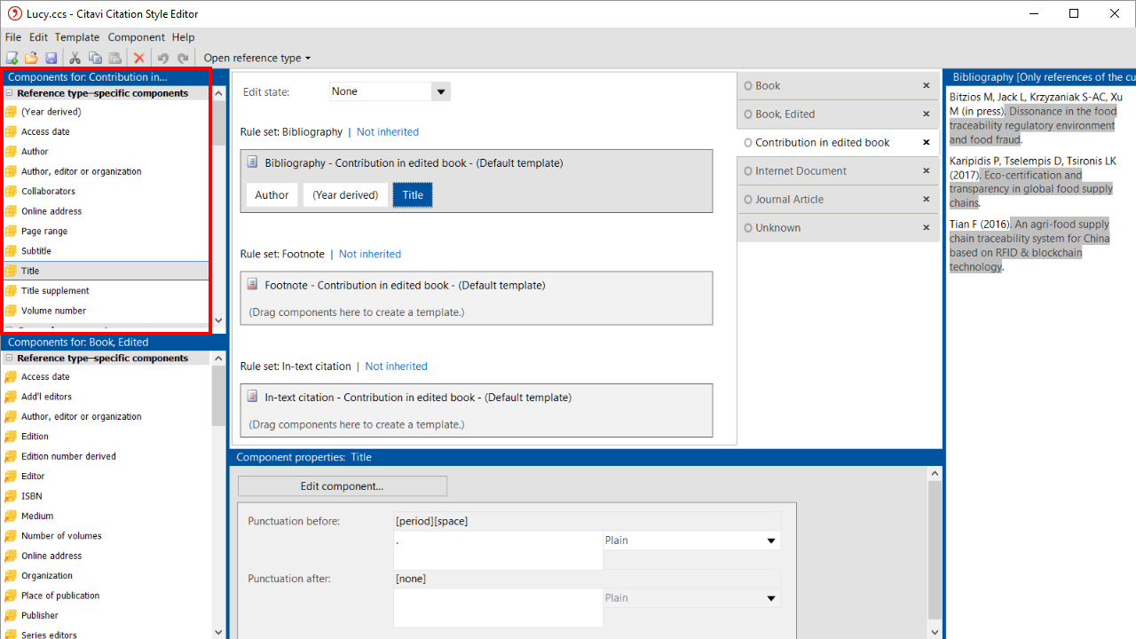Select the Book, Edited radio circle
The image size is (1136, 639).
[748, 114]
